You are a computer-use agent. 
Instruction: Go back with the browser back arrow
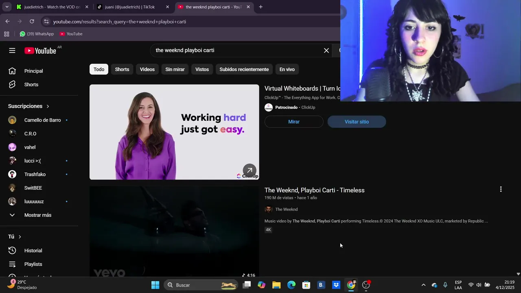pos(7,21)
